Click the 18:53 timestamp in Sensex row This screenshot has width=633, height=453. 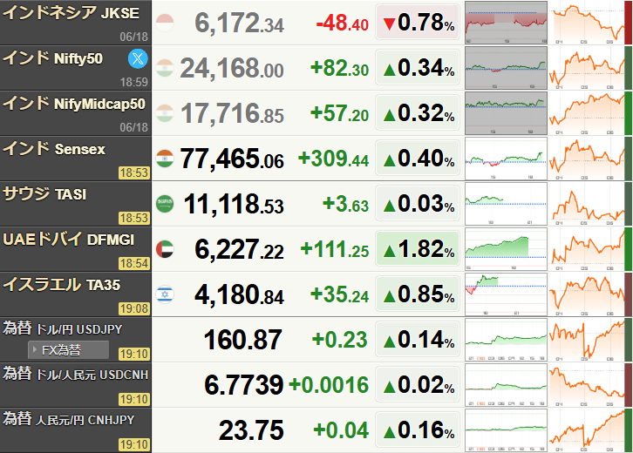[x=134, y=172]
